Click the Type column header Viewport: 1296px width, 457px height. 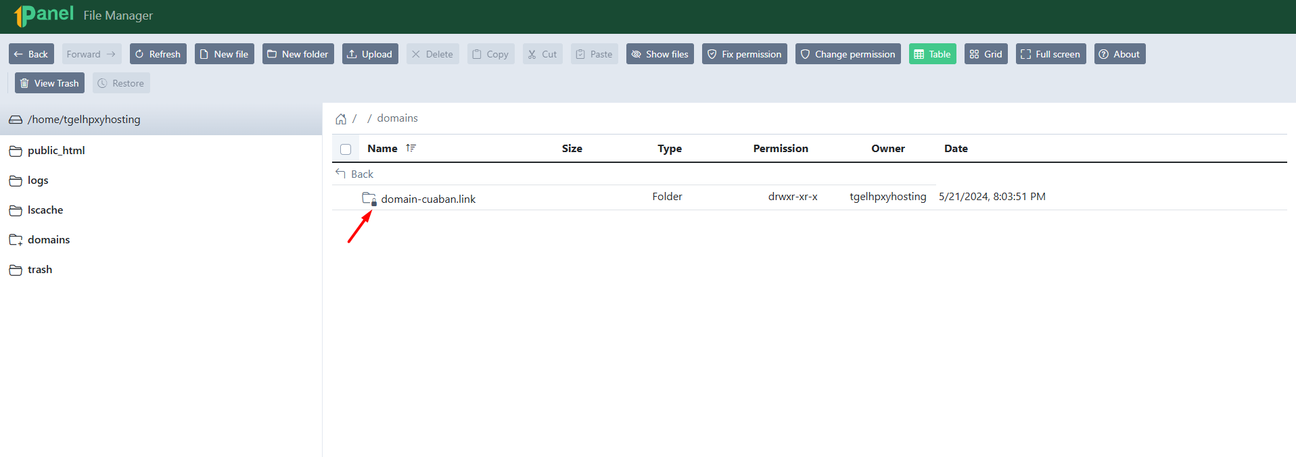tap(670, 149)
